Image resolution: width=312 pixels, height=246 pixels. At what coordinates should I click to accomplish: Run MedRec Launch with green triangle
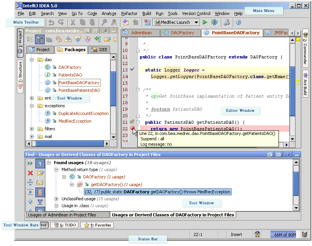pos(205,22)
